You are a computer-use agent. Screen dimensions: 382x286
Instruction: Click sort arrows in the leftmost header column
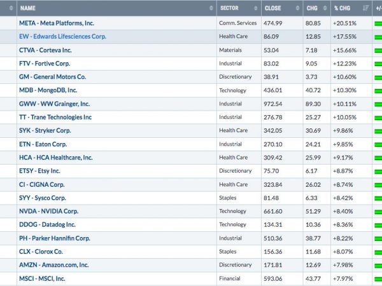(11, 8)
